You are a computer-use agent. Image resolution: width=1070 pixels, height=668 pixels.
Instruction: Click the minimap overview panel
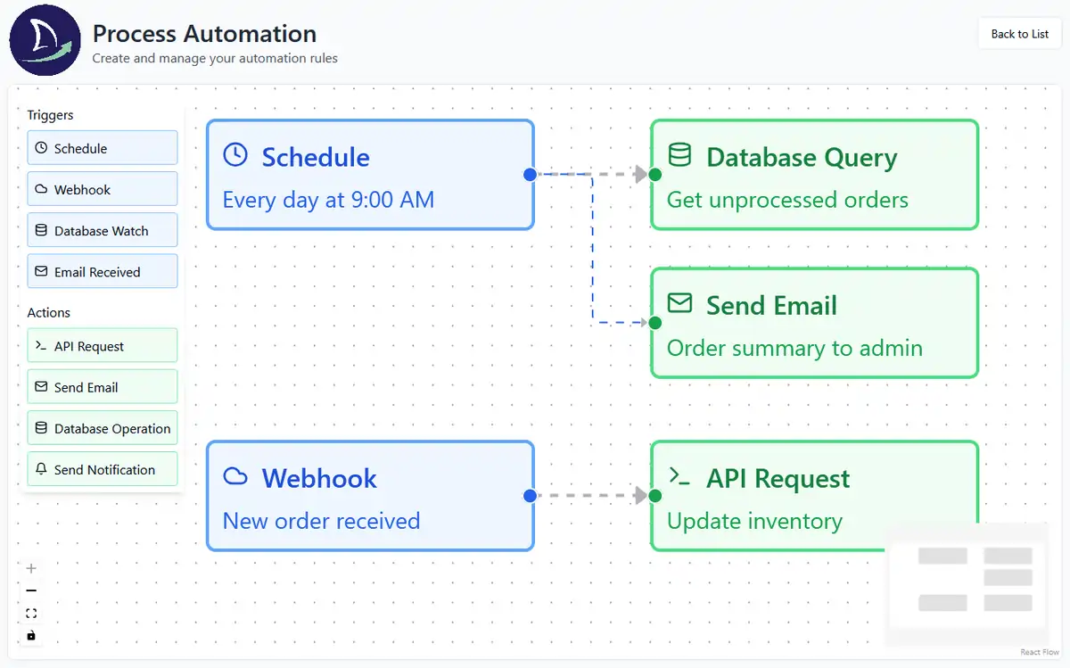pos(967,583)
